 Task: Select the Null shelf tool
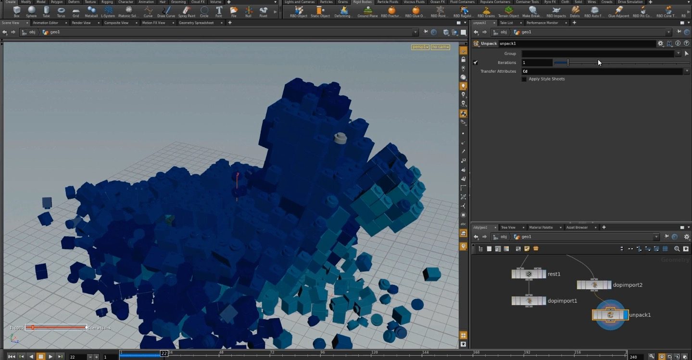[x=248, y=12]
